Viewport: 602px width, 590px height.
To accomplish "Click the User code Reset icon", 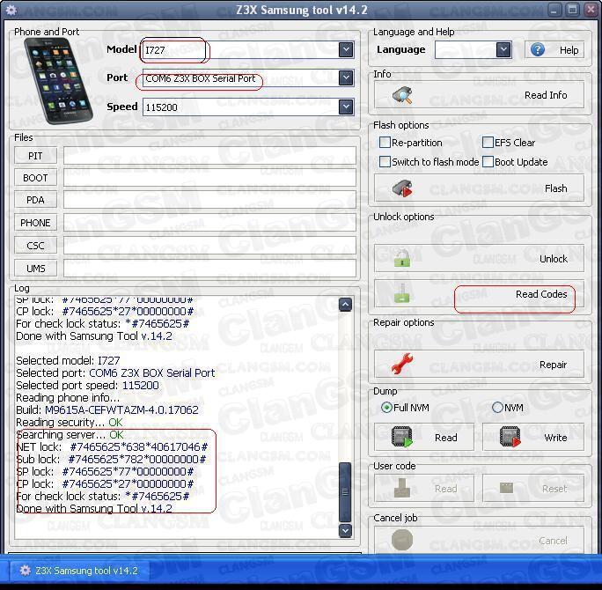I will [x=507, y=488].
